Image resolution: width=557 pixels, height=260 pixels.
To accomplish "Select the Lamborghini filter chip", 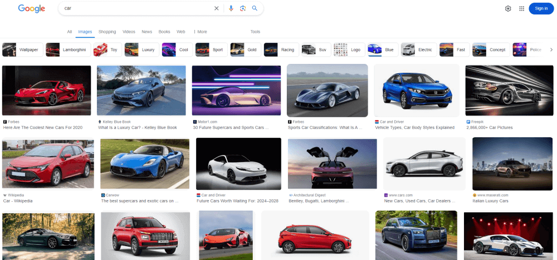I will 67,49.
